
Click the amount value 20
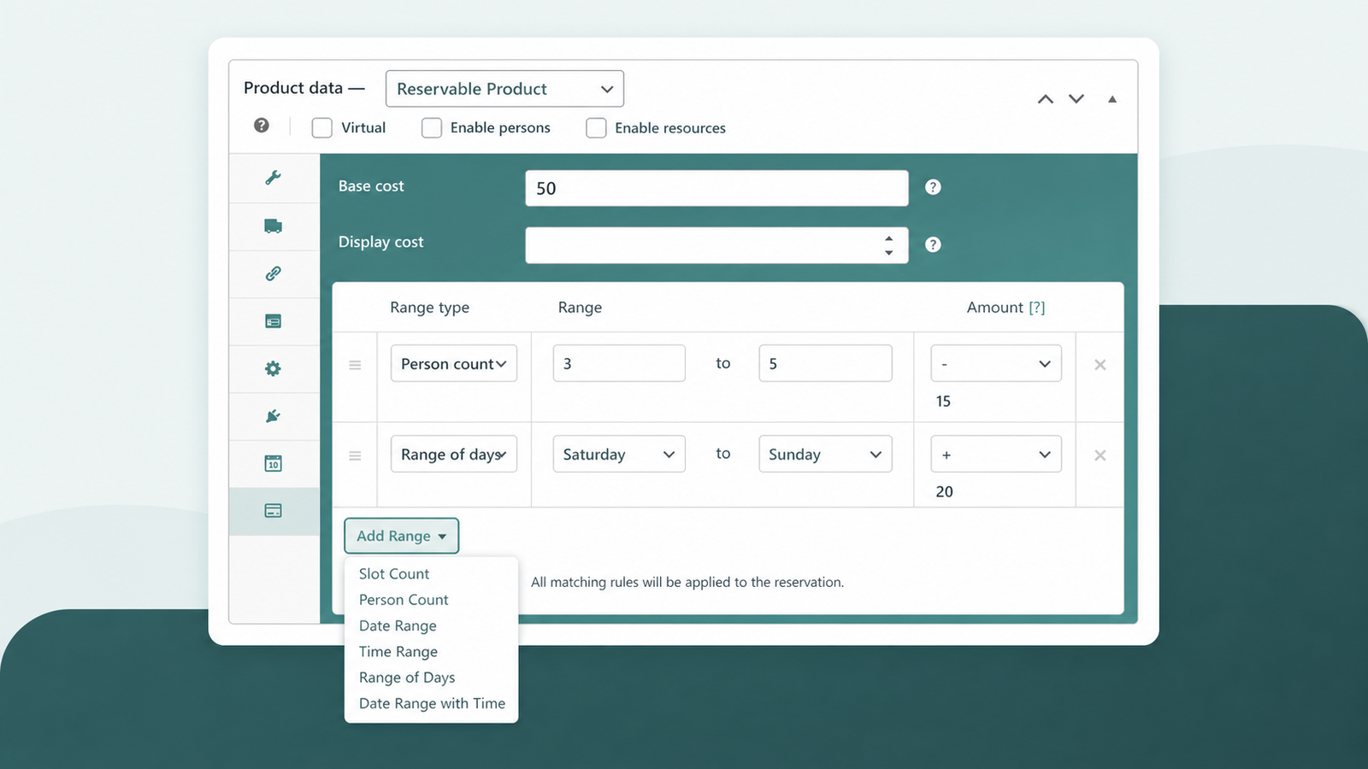944,492
